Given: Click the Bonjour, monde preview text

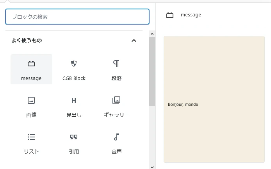Looking at the screenshot, I should (x=183, y=104).
